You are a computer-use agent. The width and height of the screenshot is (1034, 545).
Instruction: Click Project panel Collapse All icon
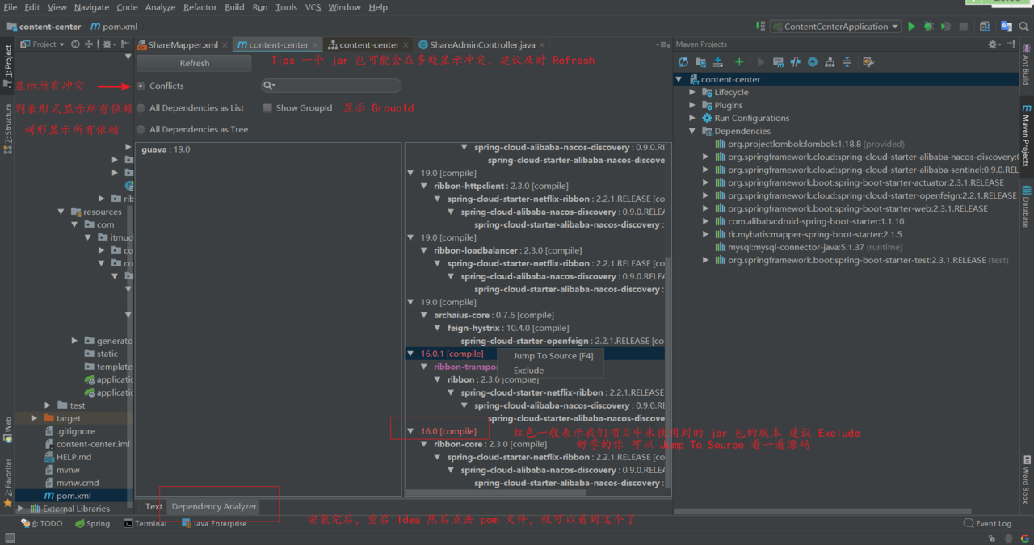tap(89, 44)
